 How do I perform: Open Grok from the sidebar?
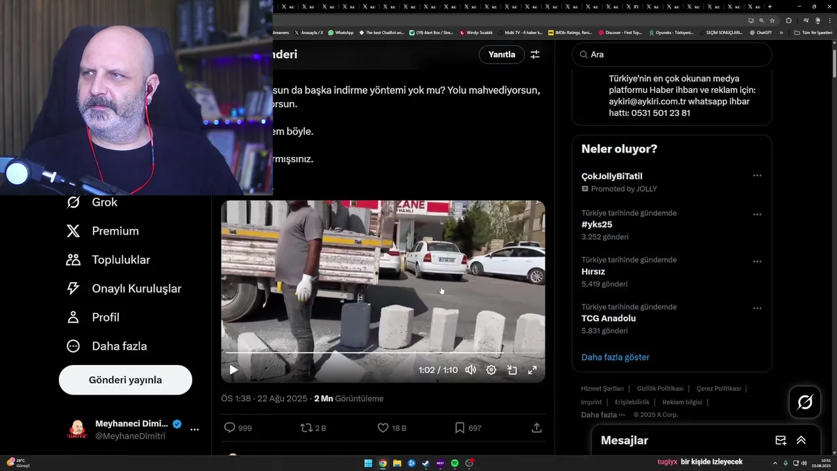pos(92,202)
